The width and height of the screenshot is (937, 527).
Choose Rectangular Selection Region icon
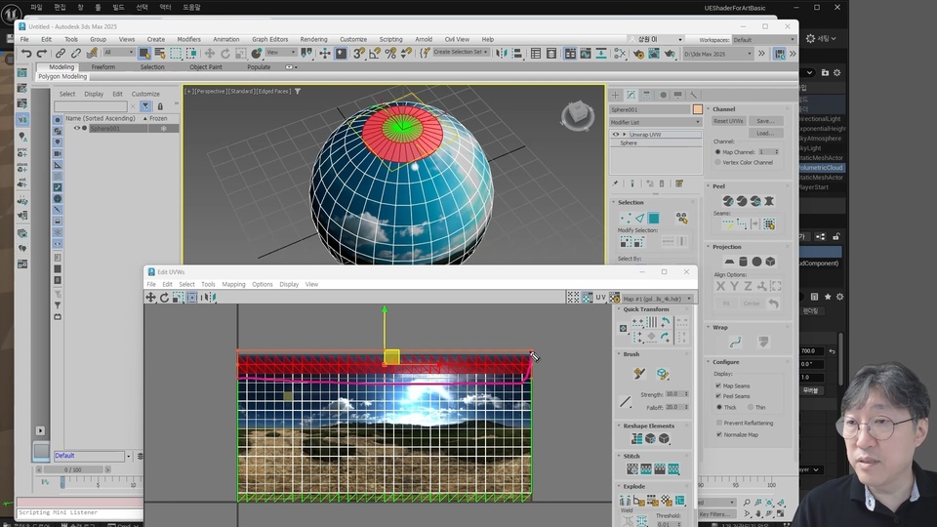176,54
